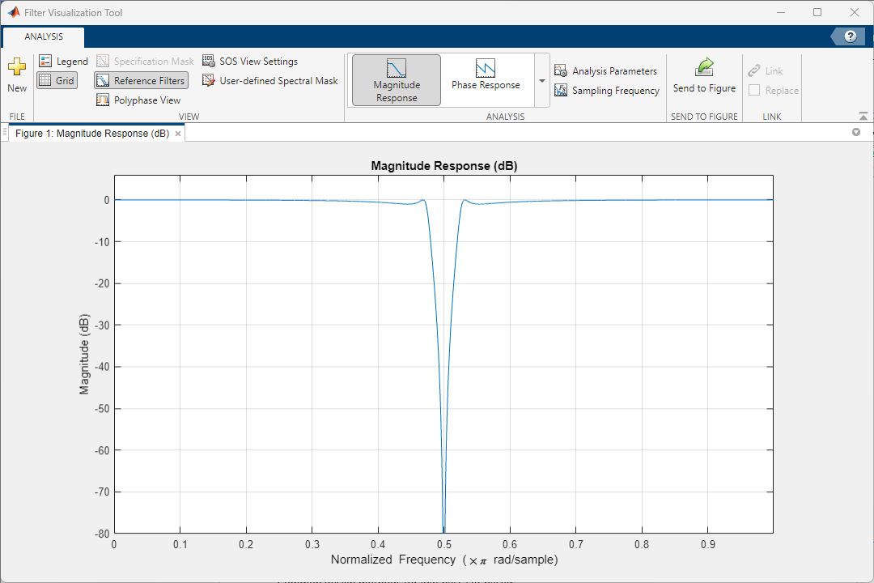Close the Figure 1 document tab

(178, 134)
